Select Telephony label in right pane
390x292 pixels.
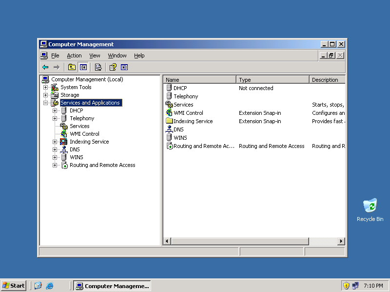(x=186, y=96)
